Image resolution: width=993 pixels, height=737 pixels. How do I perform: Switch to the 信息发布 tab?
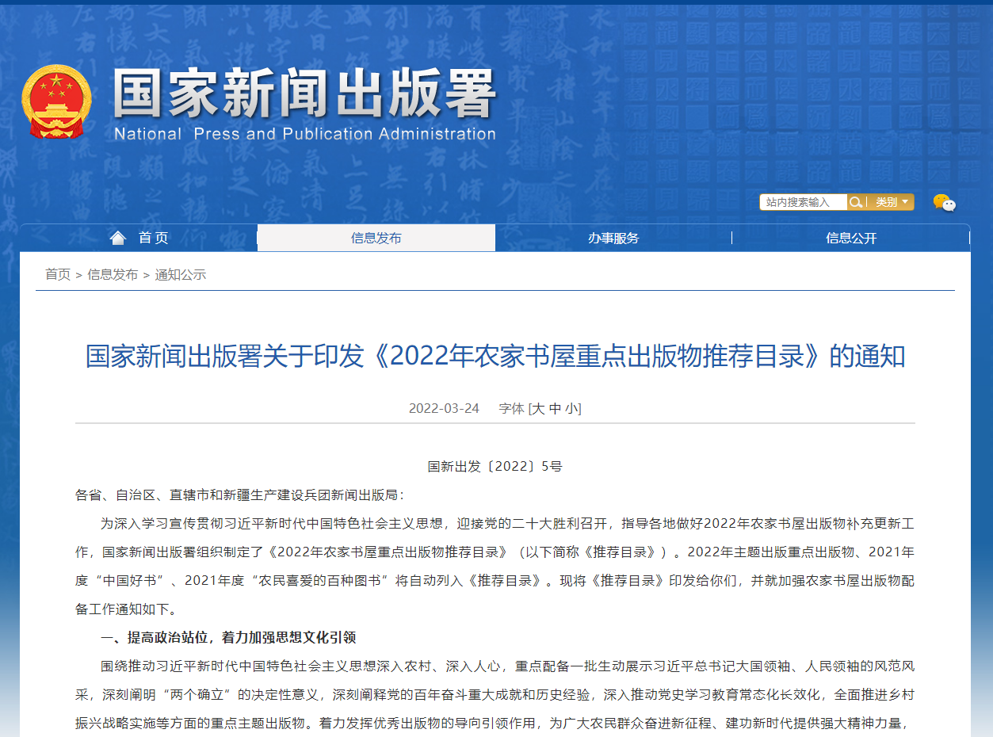tap(375, 237)
